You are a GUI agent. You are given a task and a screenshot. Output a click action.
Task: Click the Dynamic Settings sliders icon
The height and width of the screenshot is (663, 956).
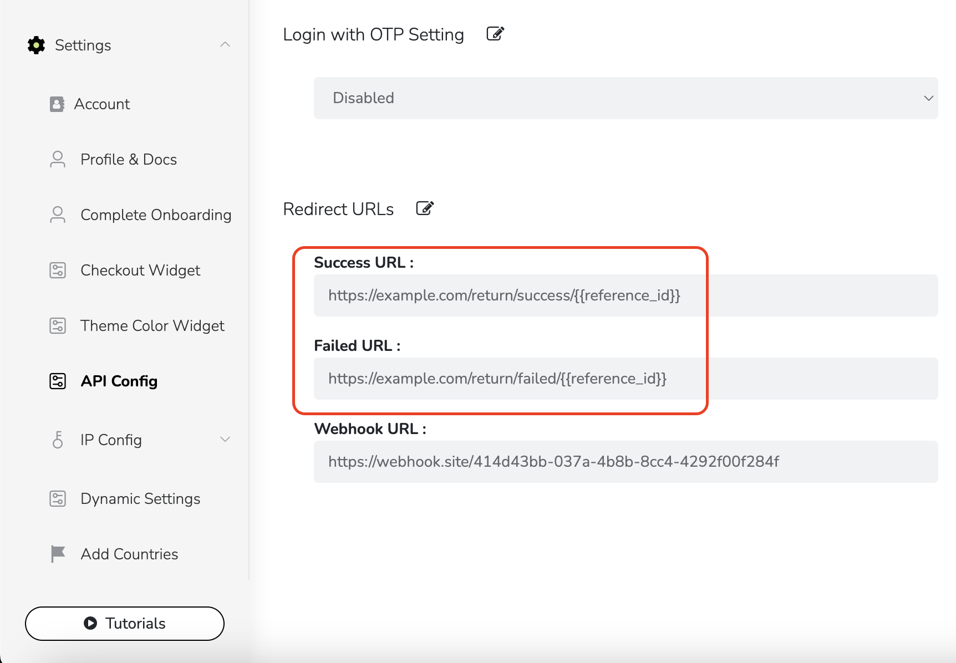pyautogui.click(x=58, y=499)
